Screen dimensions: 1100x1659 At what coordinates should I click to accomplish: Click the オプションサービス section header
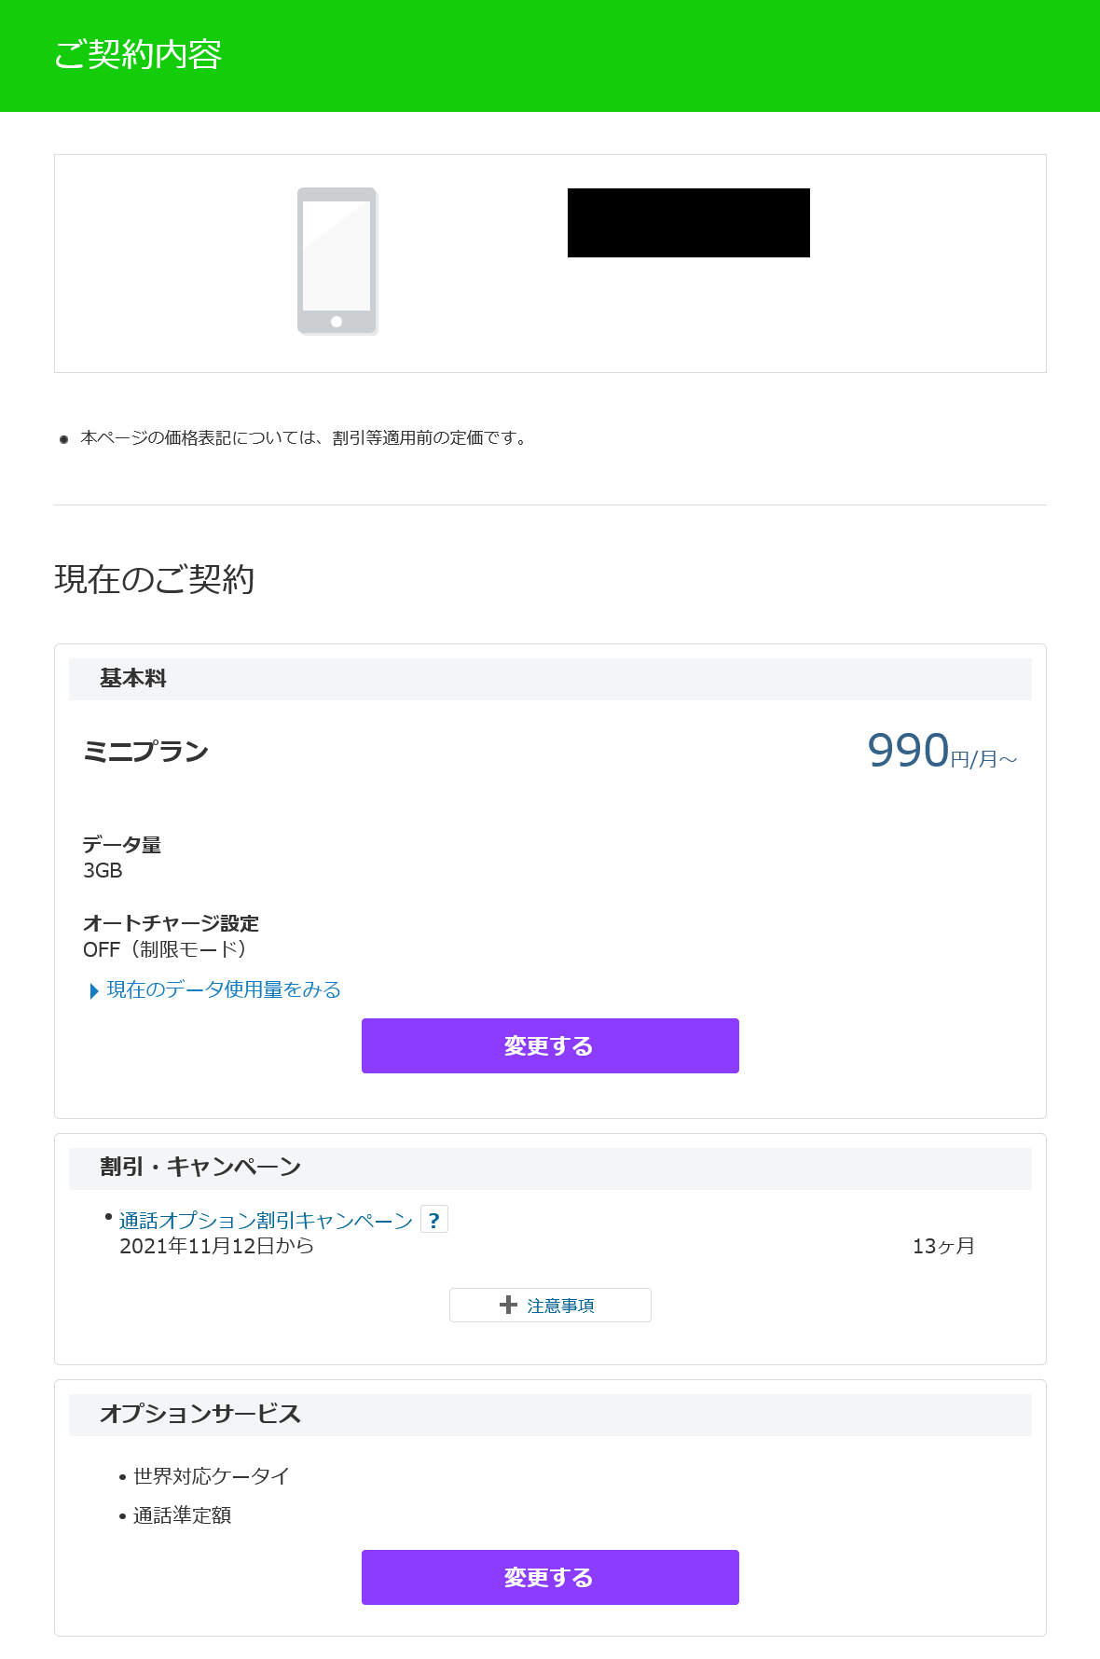click(x=200, y=1414)
